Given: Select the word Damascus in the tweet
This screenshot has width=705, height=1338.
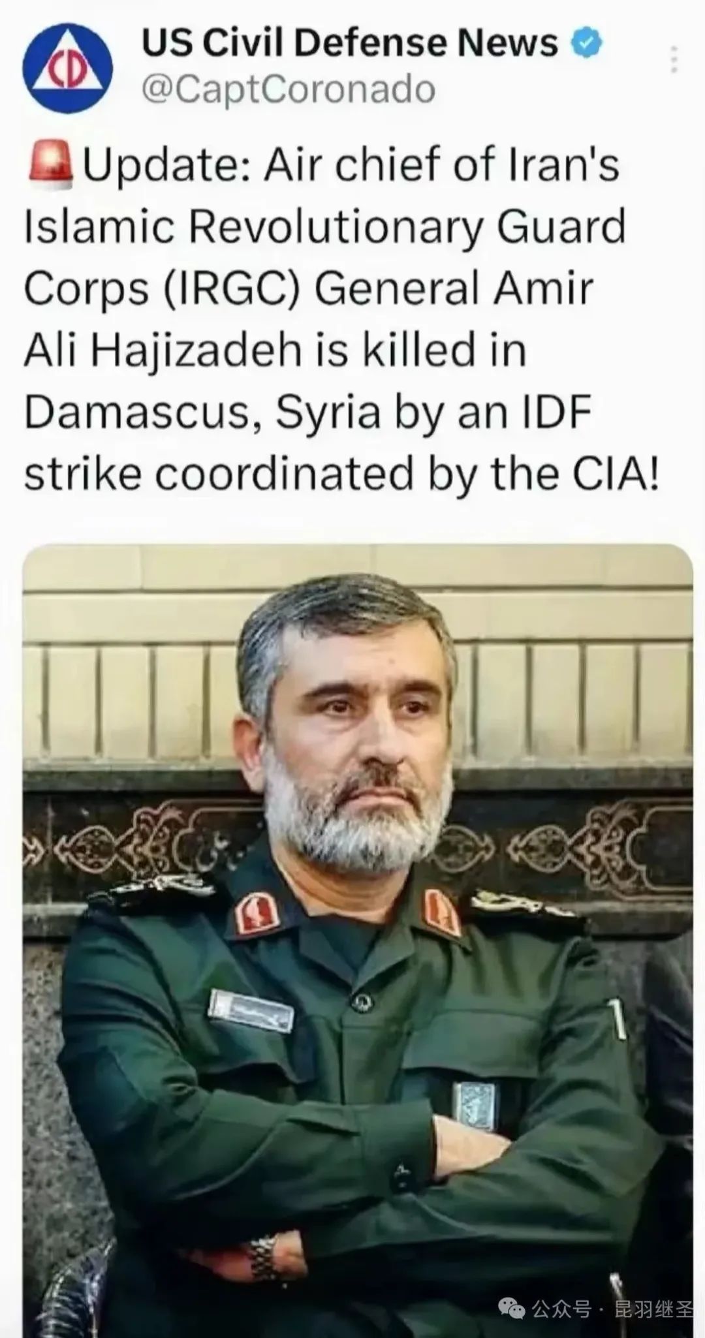Looking at the screenshot, I should pos(143,412).
